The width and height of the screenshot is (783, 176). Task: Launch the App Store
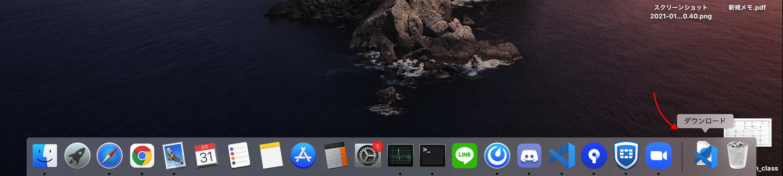pyautogui.click(x=303, y=156)
